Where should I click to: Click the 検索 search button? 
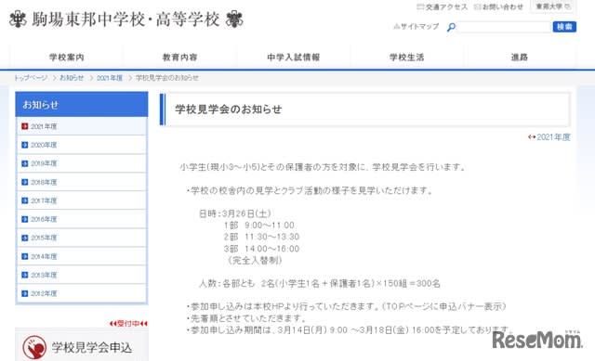click(564, 27)
